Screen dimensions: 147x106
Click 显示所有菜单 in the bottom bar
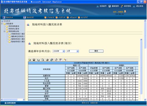pos(10,103)
